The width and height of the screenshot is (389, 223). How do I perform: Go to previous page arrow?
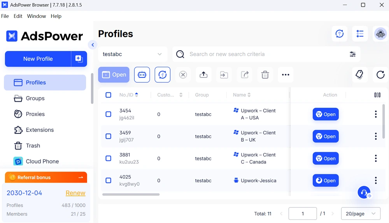click(x=281, y=214)
